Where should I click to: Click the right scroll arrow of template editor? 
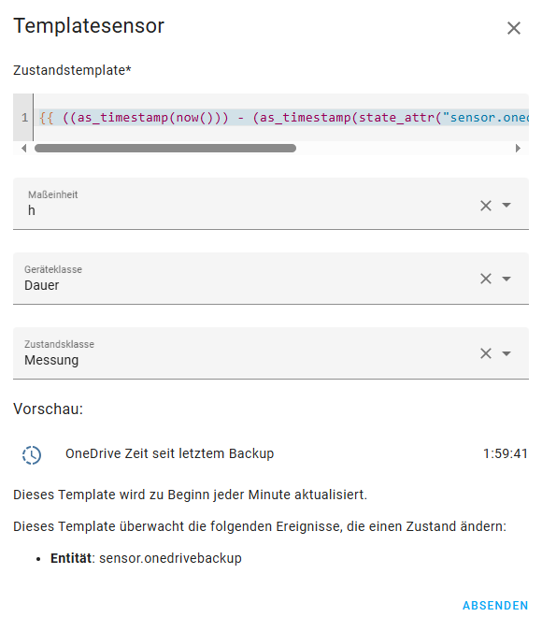(x=518, y=149)
